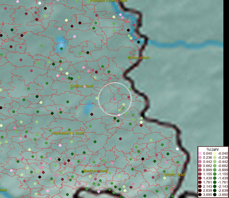Select the 0.662 legend swatch
This screenshot has width=229, height=198.
tap(200, 166)
